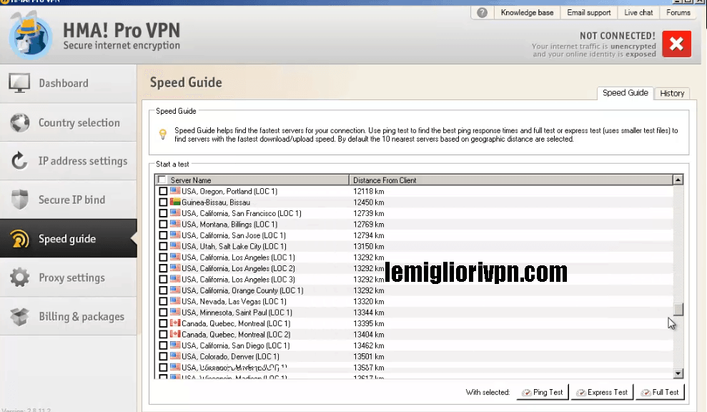
Task: Click the "NOT CONNECTED!" status text
Action: click(x=617, y=36)
